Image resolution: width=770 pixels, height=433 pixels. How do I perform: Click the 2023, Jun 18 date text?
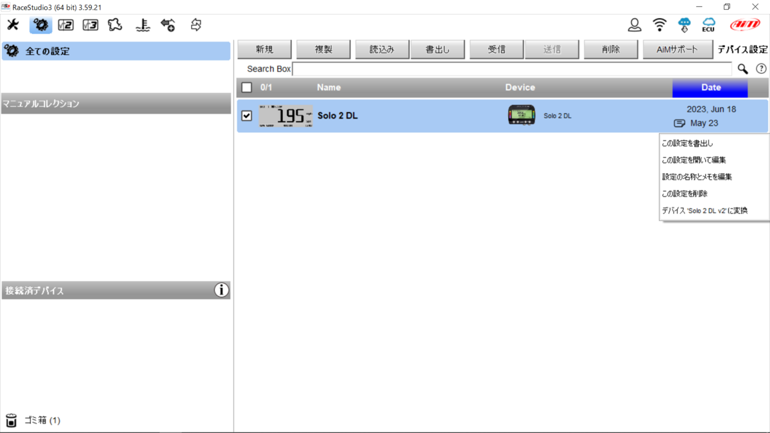[712, 109]
